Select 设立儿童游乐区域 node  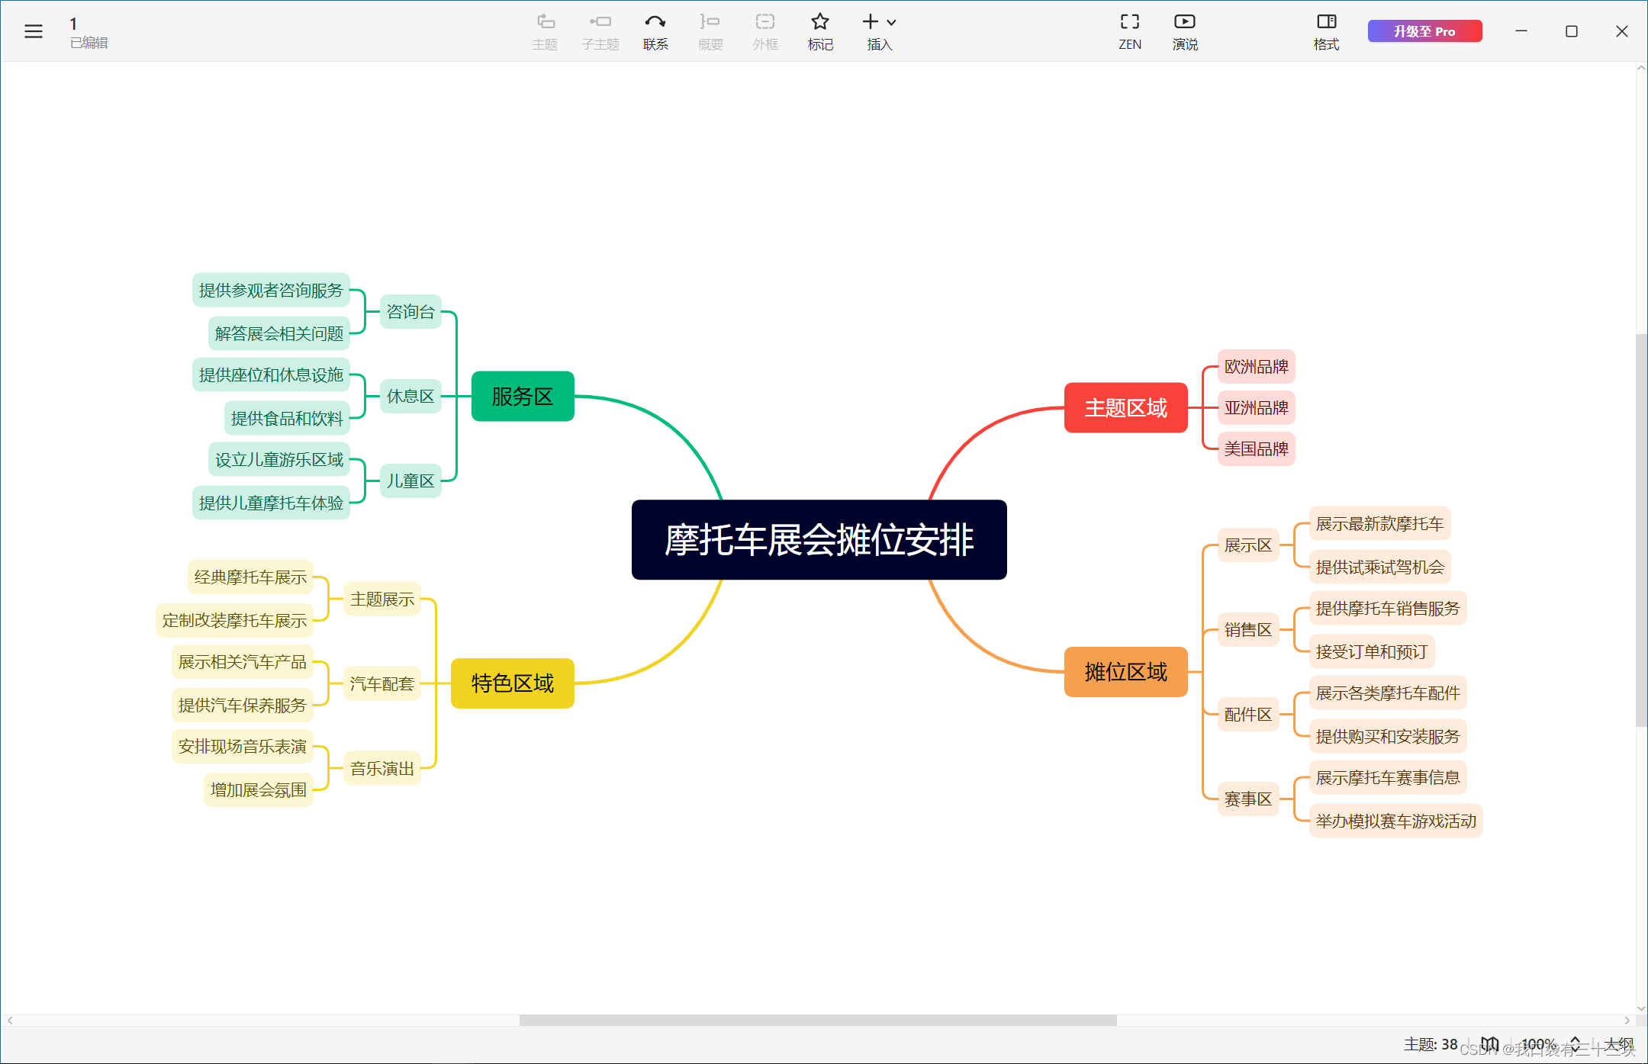[x=279, y=459]
